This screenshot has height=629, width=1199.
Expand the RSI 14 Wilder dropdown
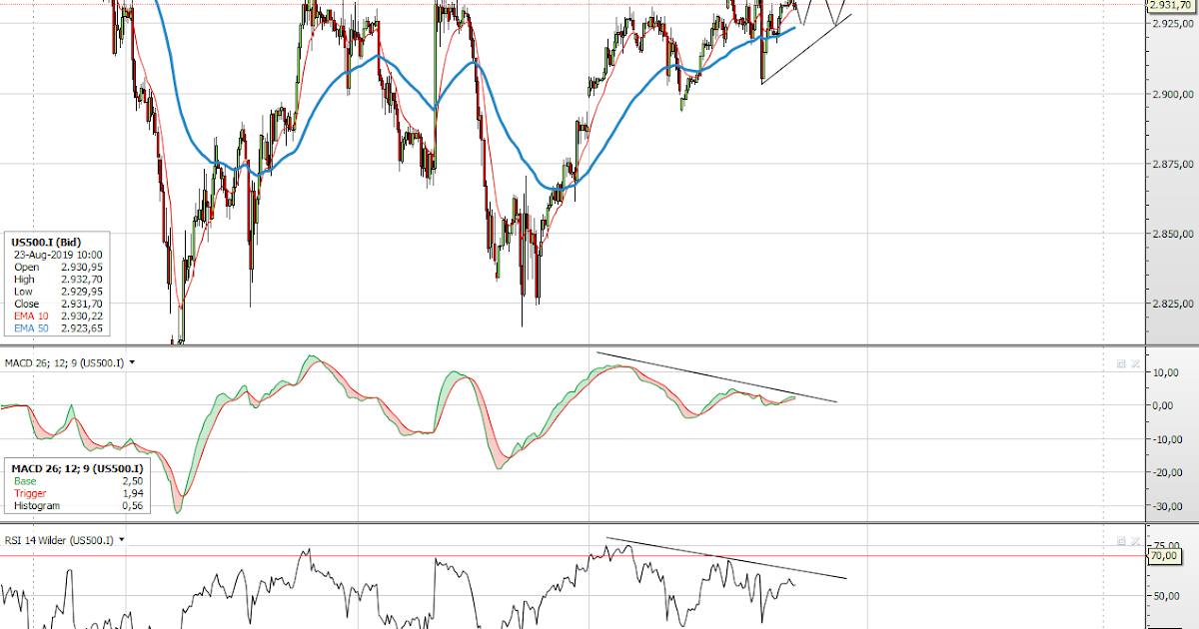(x=122, y=539)
